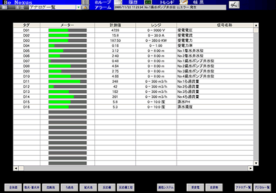Open the 8ループ loop grid icon
Screen dimensions: 276x193
point(85,3)
